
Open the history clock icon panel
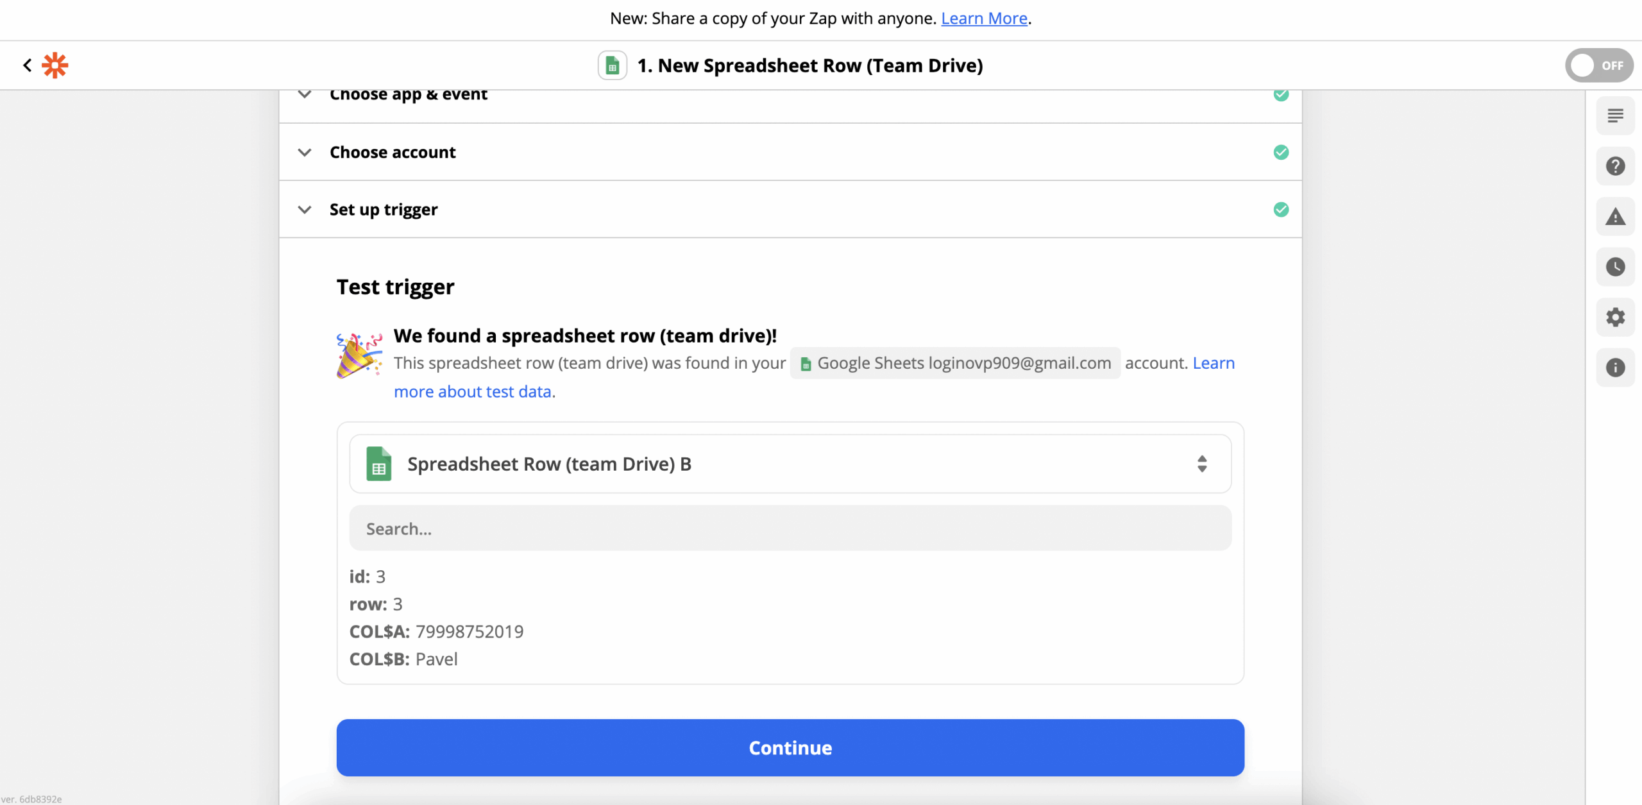click(1615, 267)
